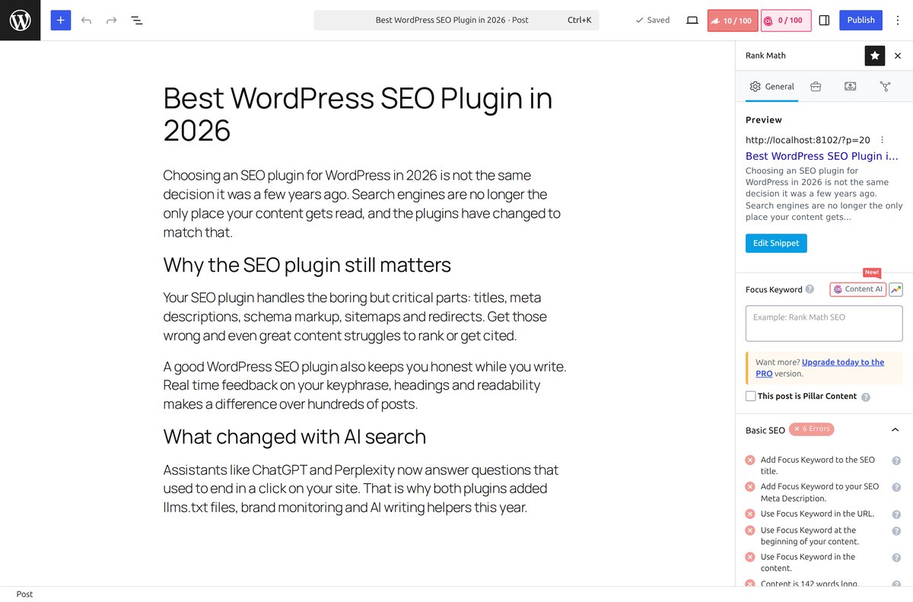Viewport: 913px width, 602px height.
Task: Click the WordPress logo to view posts
Action: click(x=20, y=20)
